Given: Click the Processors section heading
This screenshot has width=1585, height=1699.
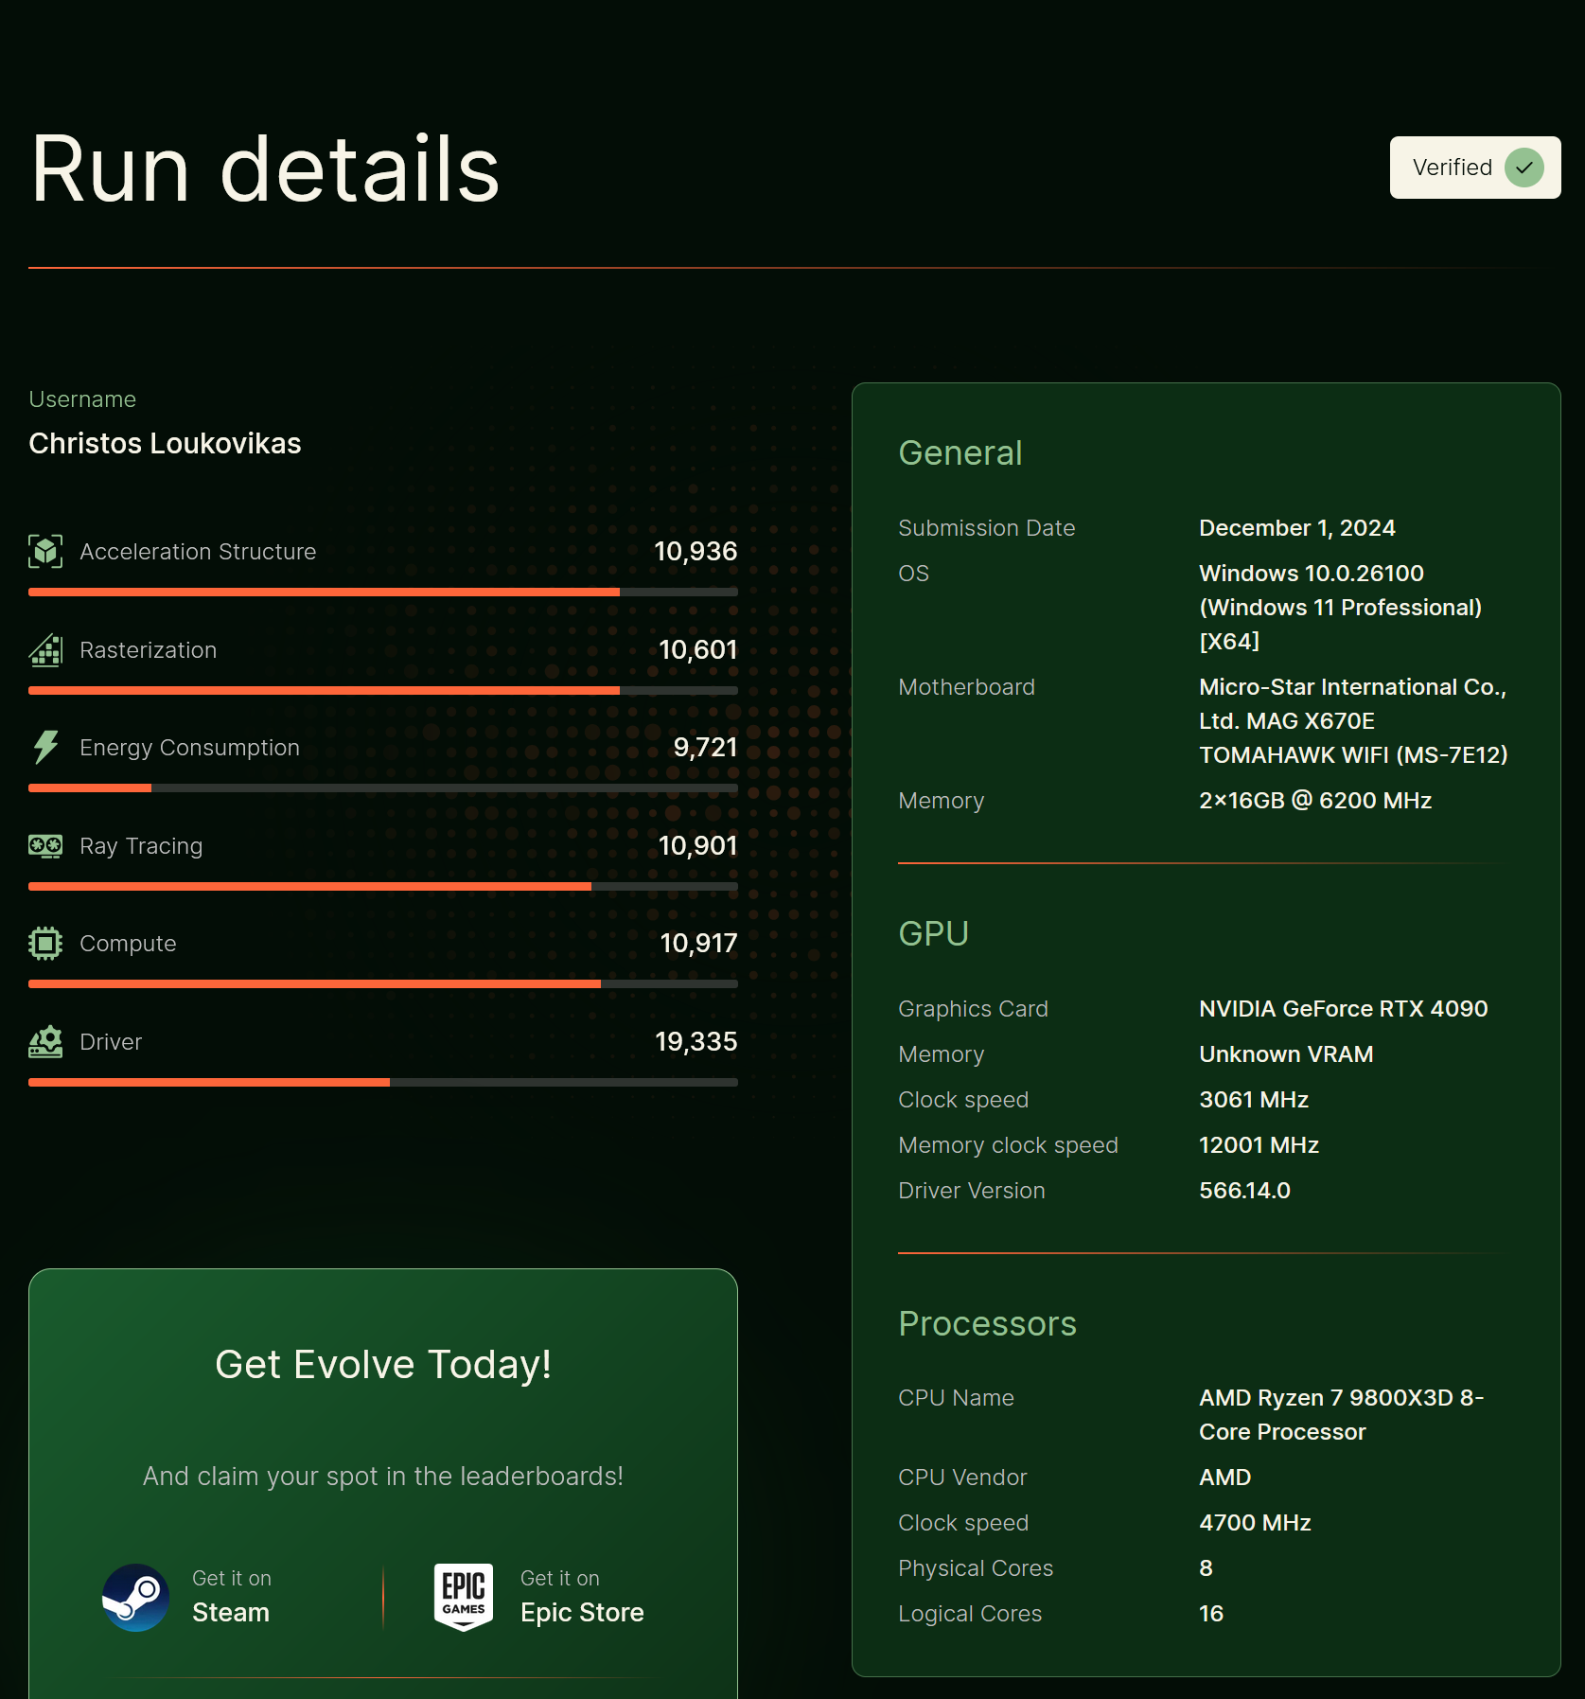Looking at the screenshot, I should 988,1323.
